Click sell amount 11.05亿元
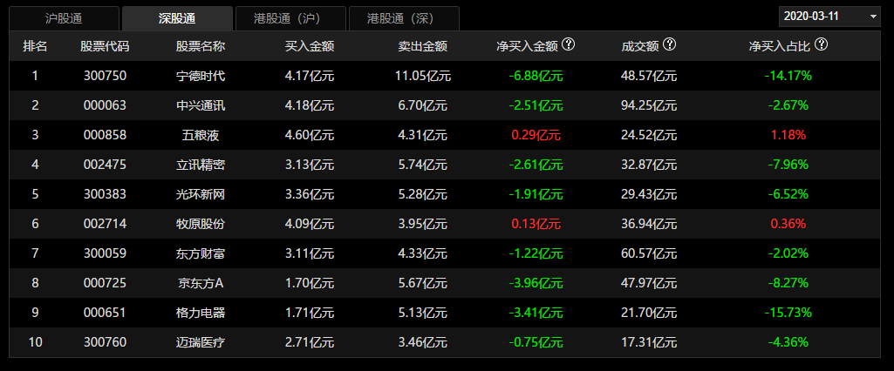 [422, 76]
